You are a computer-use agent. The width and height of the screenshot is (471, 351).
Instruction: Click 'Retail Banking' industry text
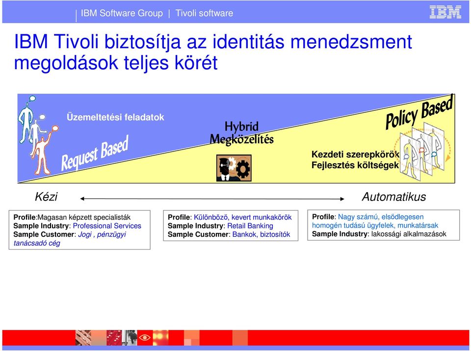click(250, 226)
